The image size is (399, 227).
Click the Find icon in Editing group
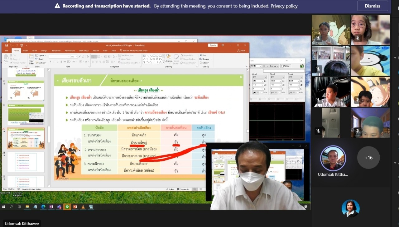(x=203, y=55)
